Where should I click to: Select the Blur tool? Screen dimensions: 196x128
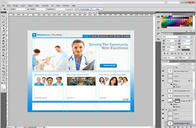coord(3,53)
